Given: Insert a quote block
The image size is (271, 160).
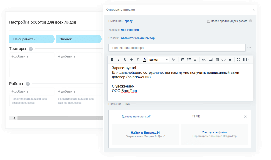Looking at the screenshot, I should point(230,60).
